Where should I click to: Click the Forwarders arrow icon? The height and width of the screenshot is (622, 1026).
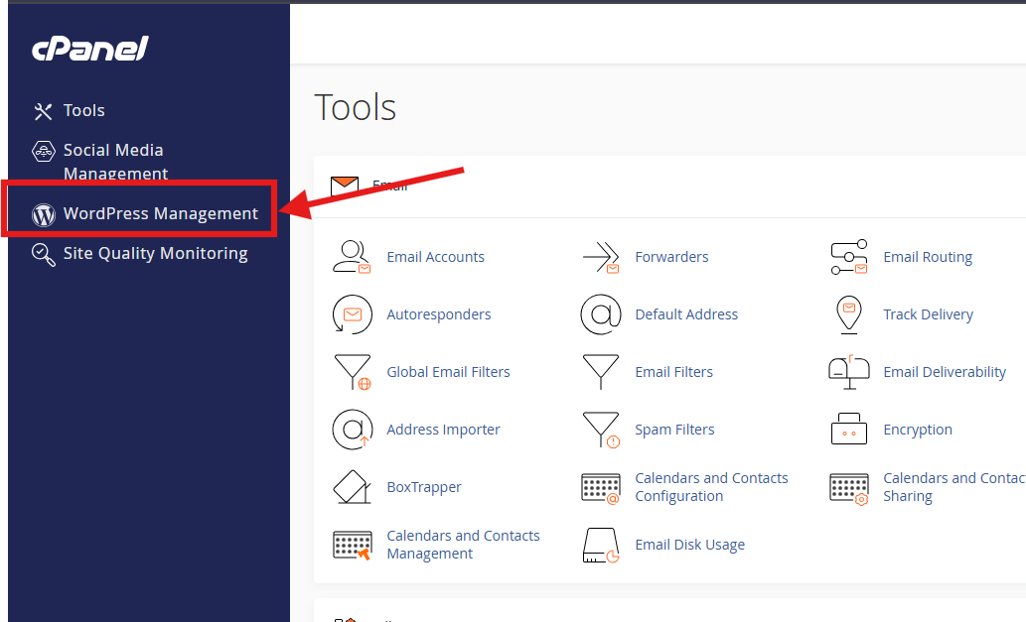point(601,257)
